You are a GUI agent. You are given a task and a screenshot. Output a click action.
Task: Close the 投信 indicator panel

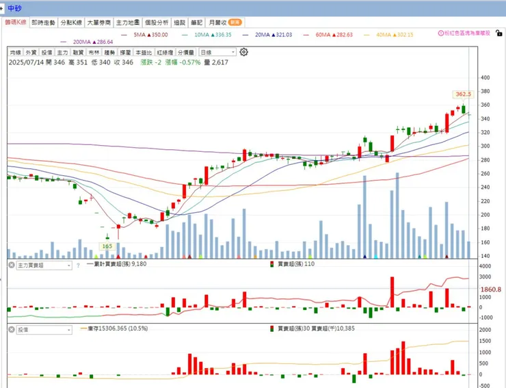point(12,330)
